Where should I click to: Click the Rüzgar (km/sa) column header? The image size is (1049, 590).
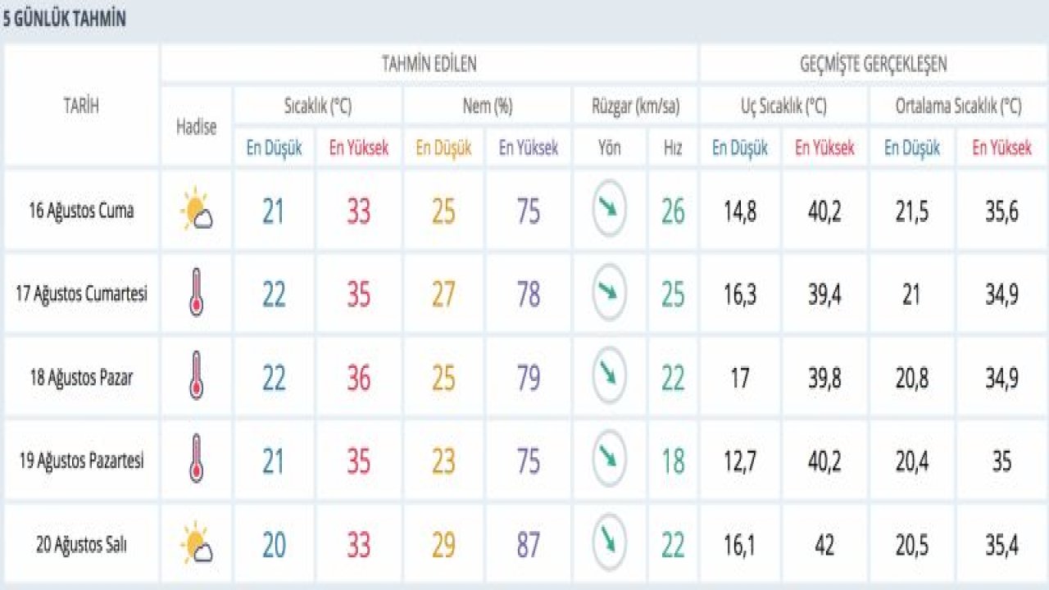point(635,106)
